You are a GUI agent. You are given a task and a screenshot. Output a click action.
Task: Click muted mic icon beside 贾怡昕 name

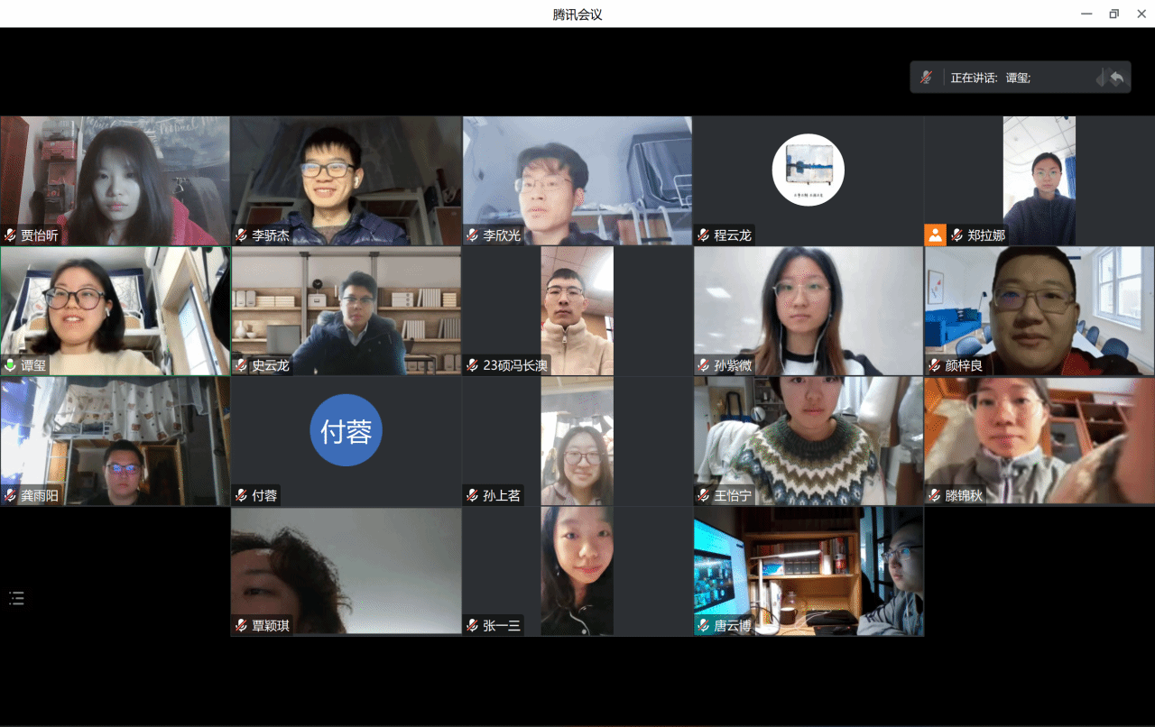coord(11,235)
